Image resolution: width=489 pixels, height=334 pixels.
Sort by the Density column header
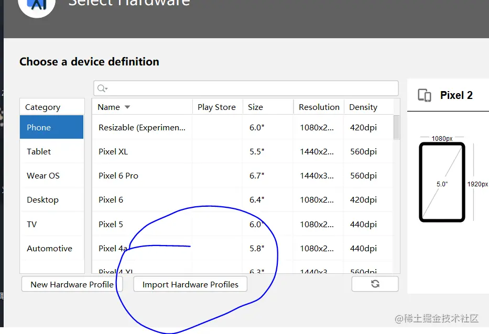368,107
